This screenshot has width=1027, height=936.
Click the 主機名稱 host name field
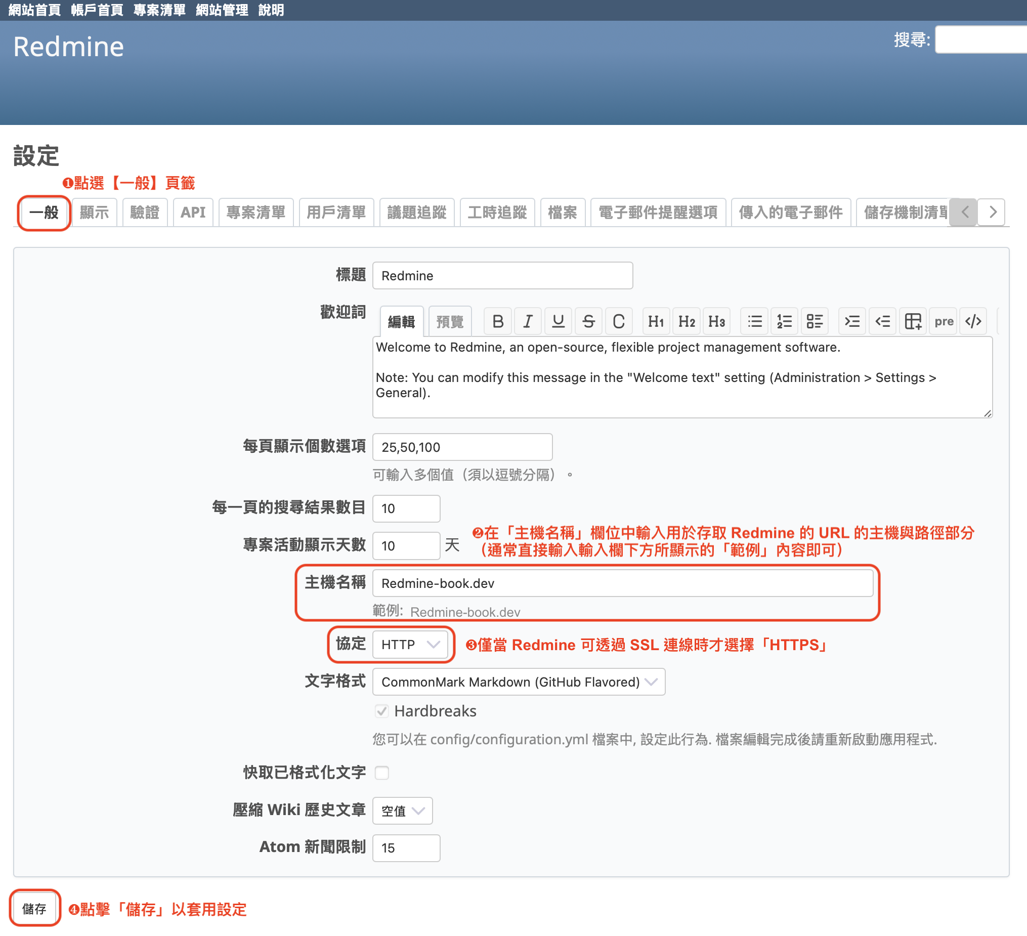[x=622, y=583]
